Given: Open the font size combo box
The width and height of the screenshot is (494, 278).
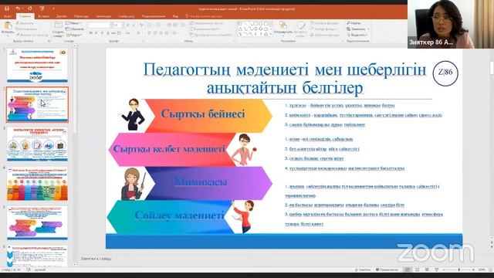Looking at the screenshot, I should pos(117,25).
